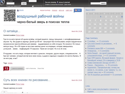The image size is (125, 94).
Task: Click the 16 comments link
Action: click(113, 65)
